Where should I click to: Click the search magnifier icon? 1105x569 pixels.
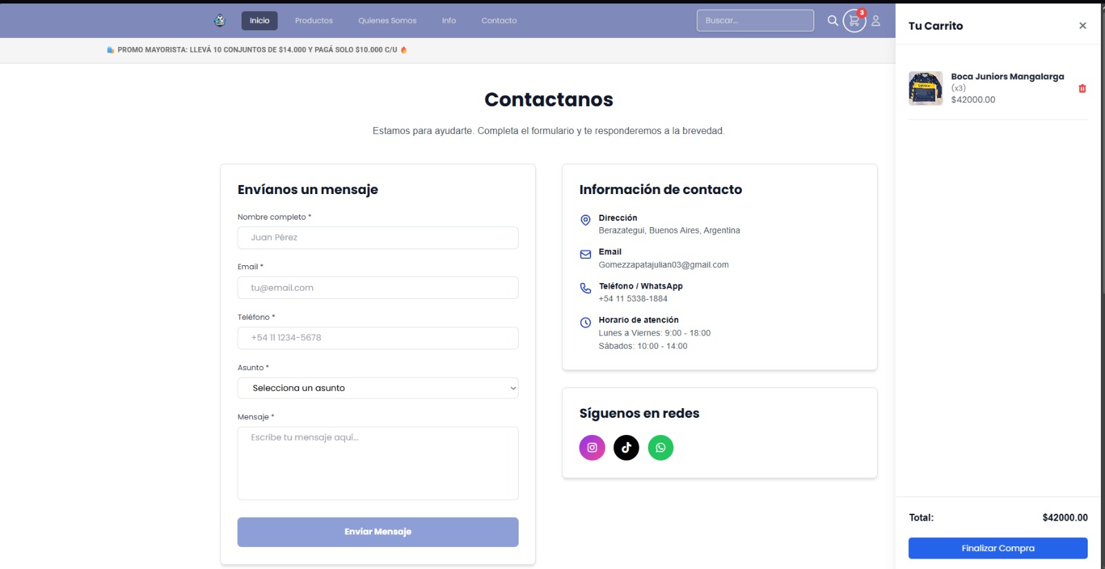833,21
